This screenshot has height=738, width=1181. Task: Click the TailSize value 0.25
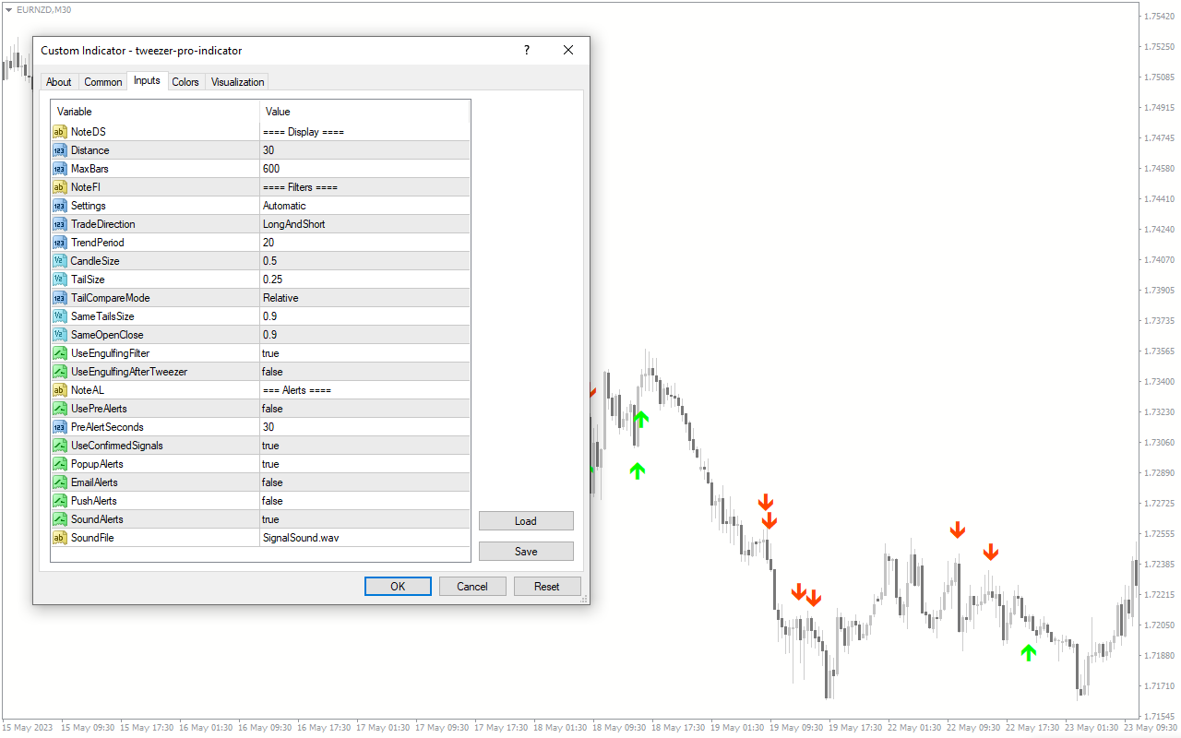point(273,280)
